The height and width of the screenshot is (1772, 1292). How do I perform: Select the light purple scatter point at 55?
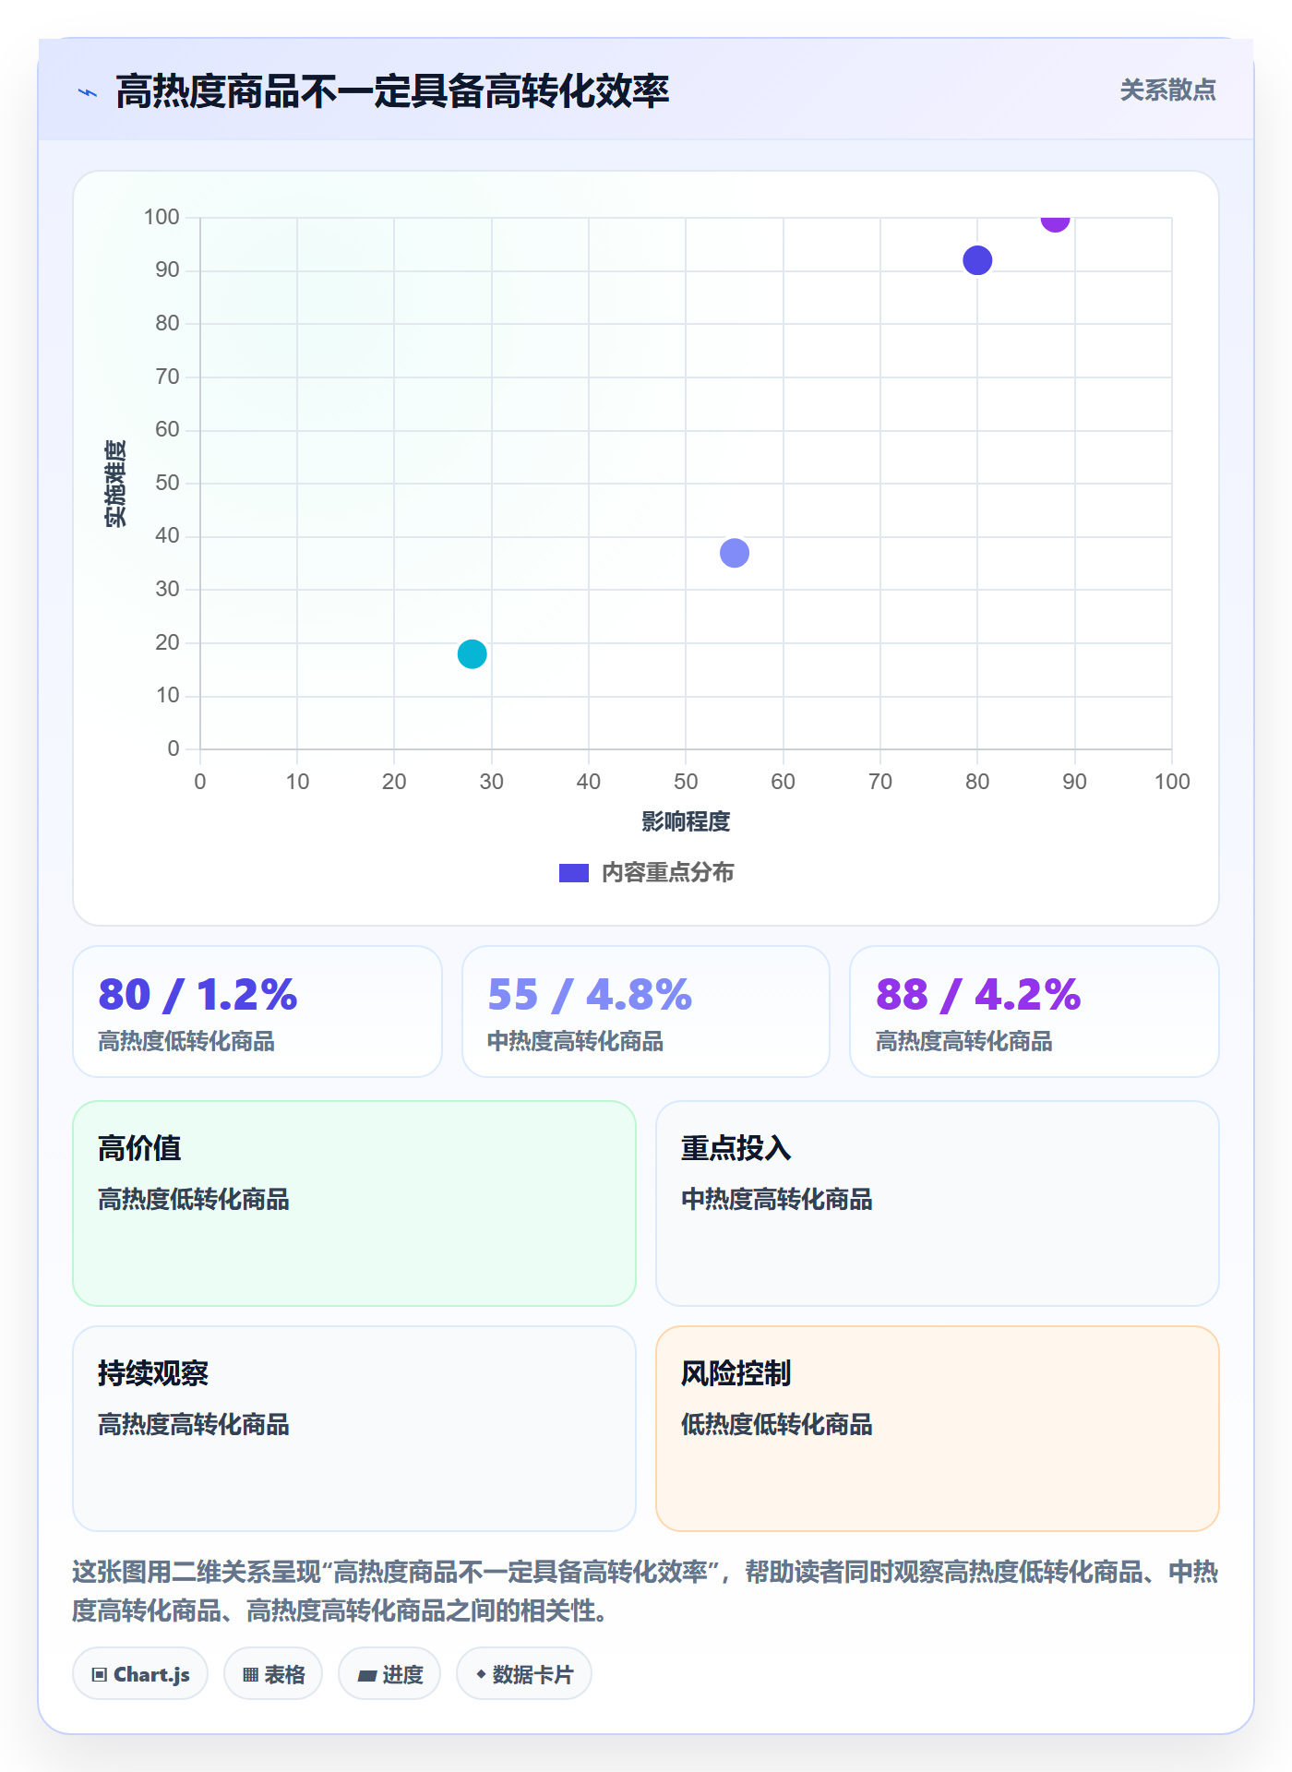click(735, 553)
